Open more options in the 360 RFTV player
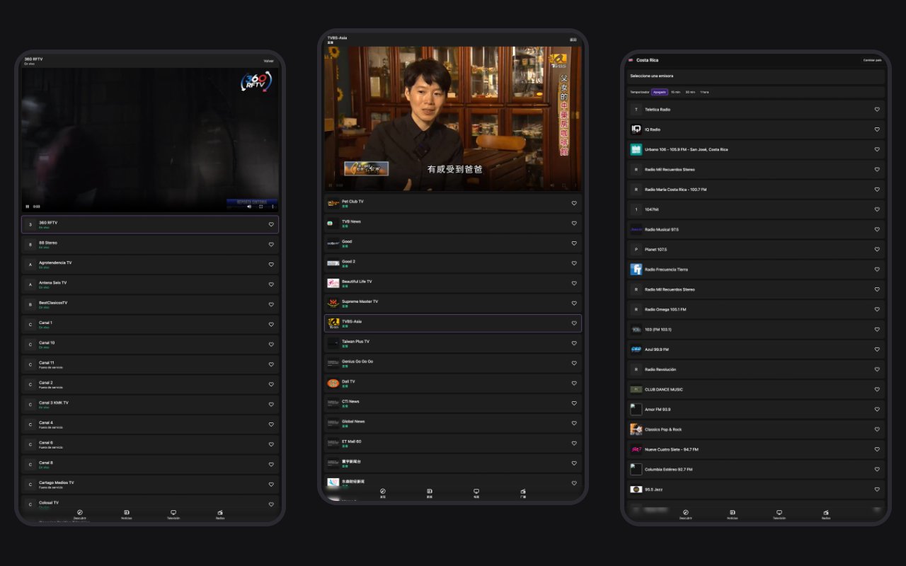The image size is (906, 566). tap(273, 207)
